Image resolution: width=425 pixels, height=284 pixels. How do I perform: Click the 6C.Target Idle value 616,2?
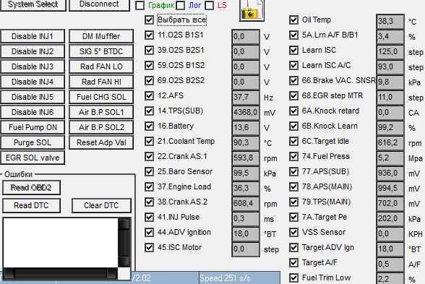pos(390,142)
